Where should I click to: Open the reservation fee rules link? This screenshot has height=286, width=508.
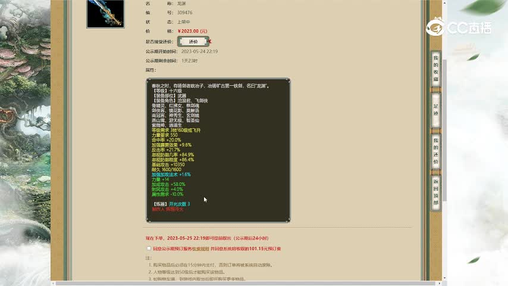click(x=200, y=249)
